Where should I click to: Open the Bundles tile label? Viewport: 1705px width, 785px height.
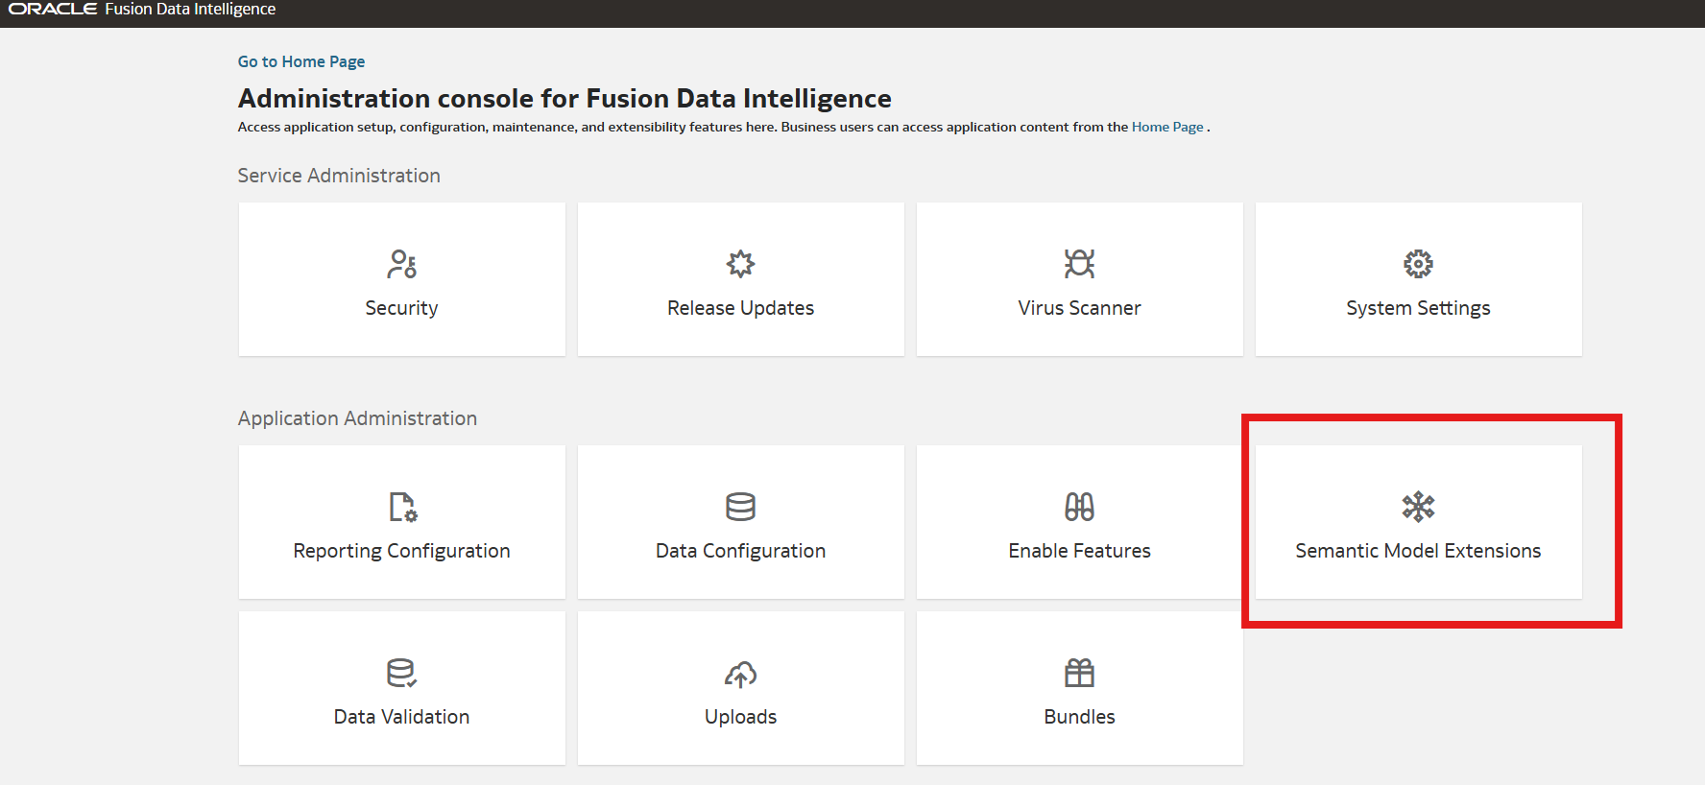tap(1079, 717)
